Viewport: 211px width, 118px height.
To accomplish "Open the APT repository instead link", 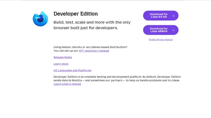I will (94, 51).
